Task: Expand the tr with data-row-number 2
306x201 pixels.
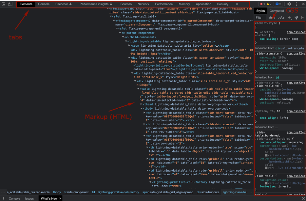Action: [144, 124]
